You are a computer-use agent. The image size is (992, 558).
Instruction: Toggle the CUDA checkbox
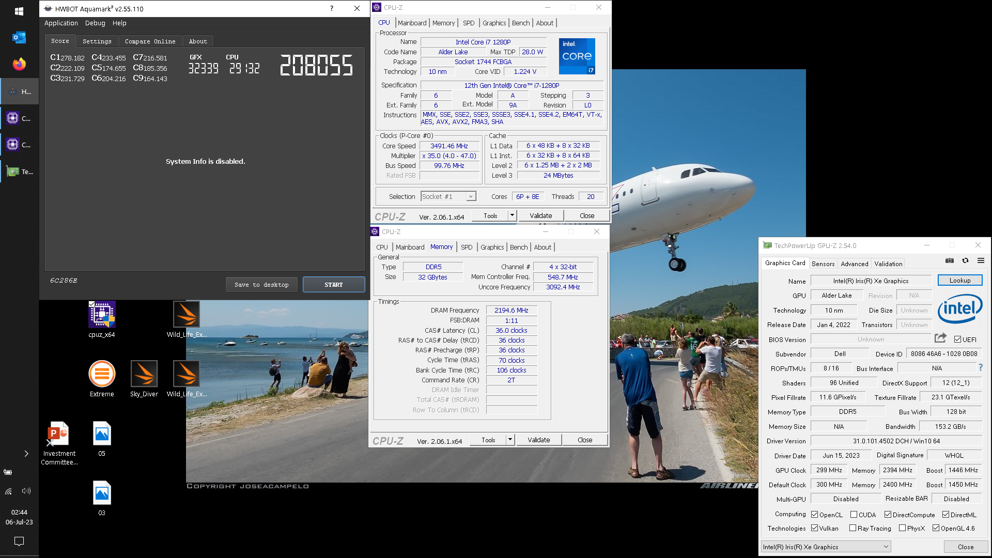point(854,515)
